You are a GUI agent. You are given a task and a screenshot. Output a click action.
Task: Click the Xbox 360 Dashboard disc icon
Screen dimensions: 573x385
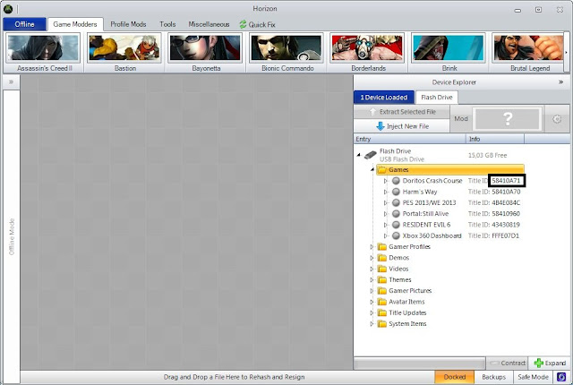pos(396,235)
